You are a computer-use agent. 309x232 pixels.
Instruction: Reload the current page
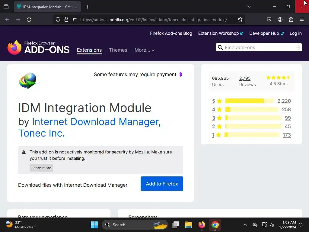29,20
